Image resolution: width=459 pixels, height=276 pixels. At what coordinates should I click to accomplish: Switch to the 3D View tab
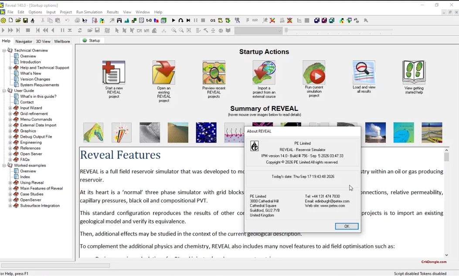coord(43,41)
